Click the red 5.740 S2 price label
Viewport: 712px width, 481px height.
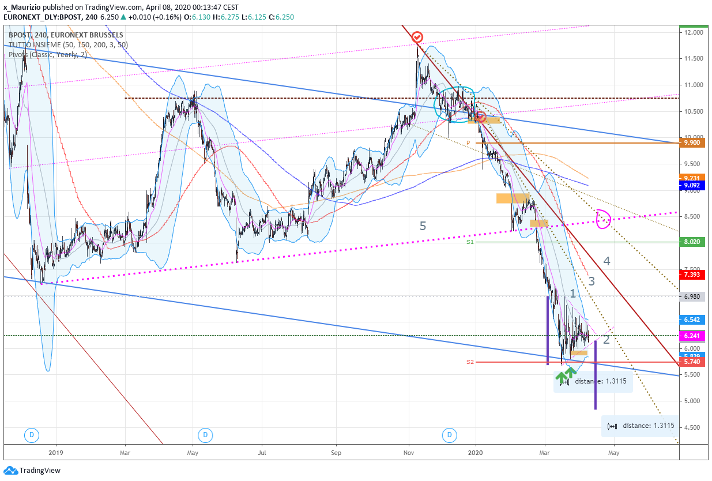[692, 362]
